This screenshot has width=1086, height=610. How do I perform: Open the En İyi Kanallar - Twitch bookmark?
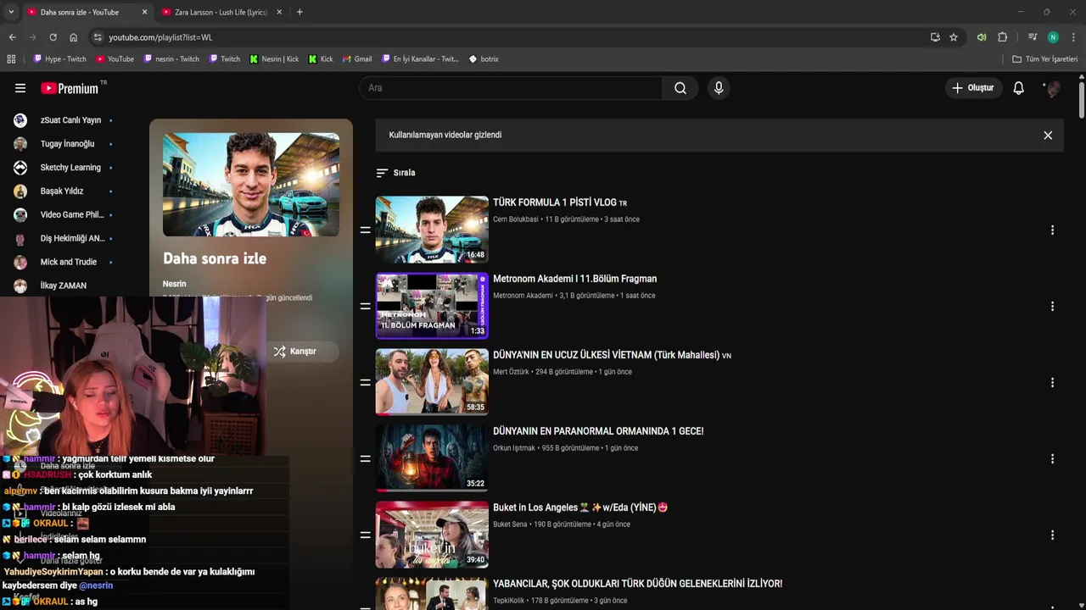tap(418, 59)
